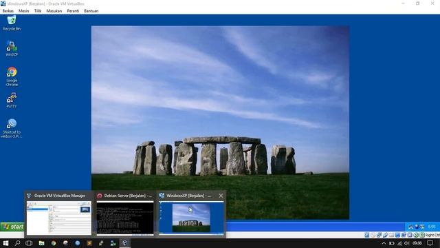Select the WinSCP desktop shortcut
440x248 pixels.
click(12, 48)
